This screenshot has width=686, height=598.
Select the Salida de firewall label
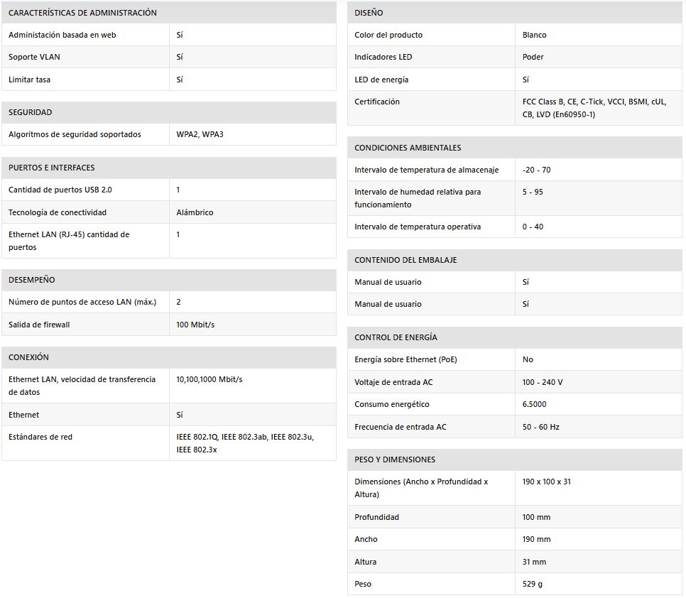pyautogui.click(x=39, y=325)
